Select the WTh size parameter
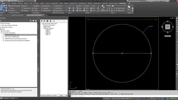This screenshot has width=178, height=100. pyautogui.click(x=49, y=34)
